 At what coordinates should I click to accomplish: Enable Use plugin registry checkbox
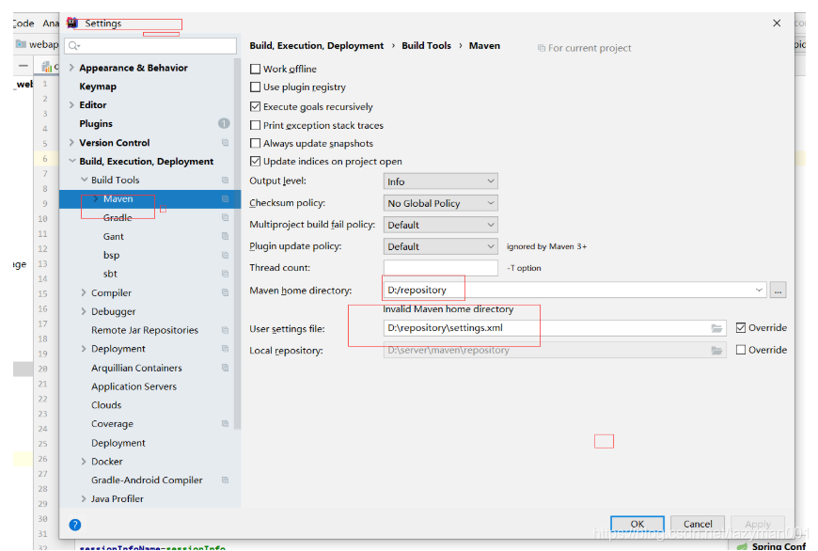(255, 87)
